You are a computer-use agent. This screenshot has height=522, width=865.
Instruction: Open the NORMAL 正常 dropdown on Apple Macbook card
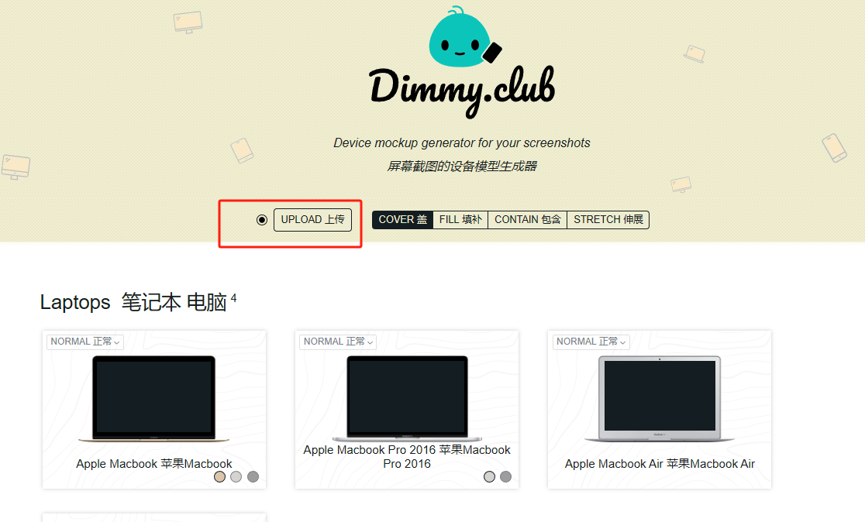(84, 342)
